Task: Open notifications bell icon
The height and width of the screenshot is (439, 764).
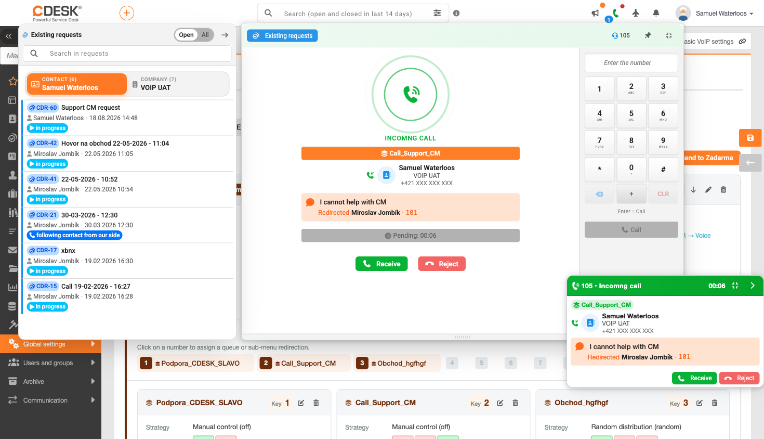Action: [x=656, y=13]
